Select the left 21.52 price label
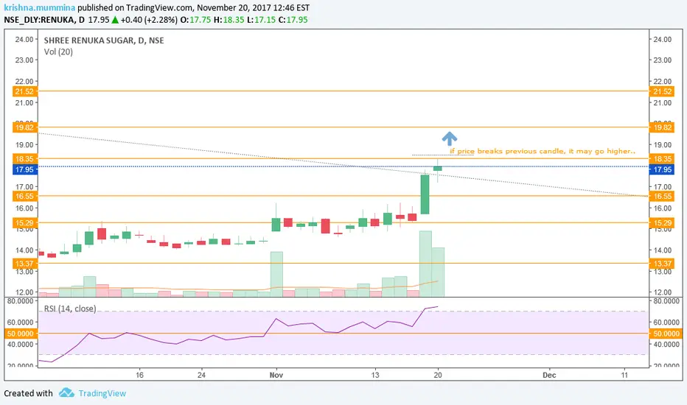687x405 pixels. click(24, 91)
